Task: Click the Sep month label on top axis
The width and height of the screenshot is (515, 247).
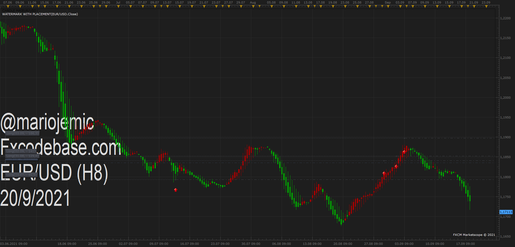Action: (x=388, y=2)
